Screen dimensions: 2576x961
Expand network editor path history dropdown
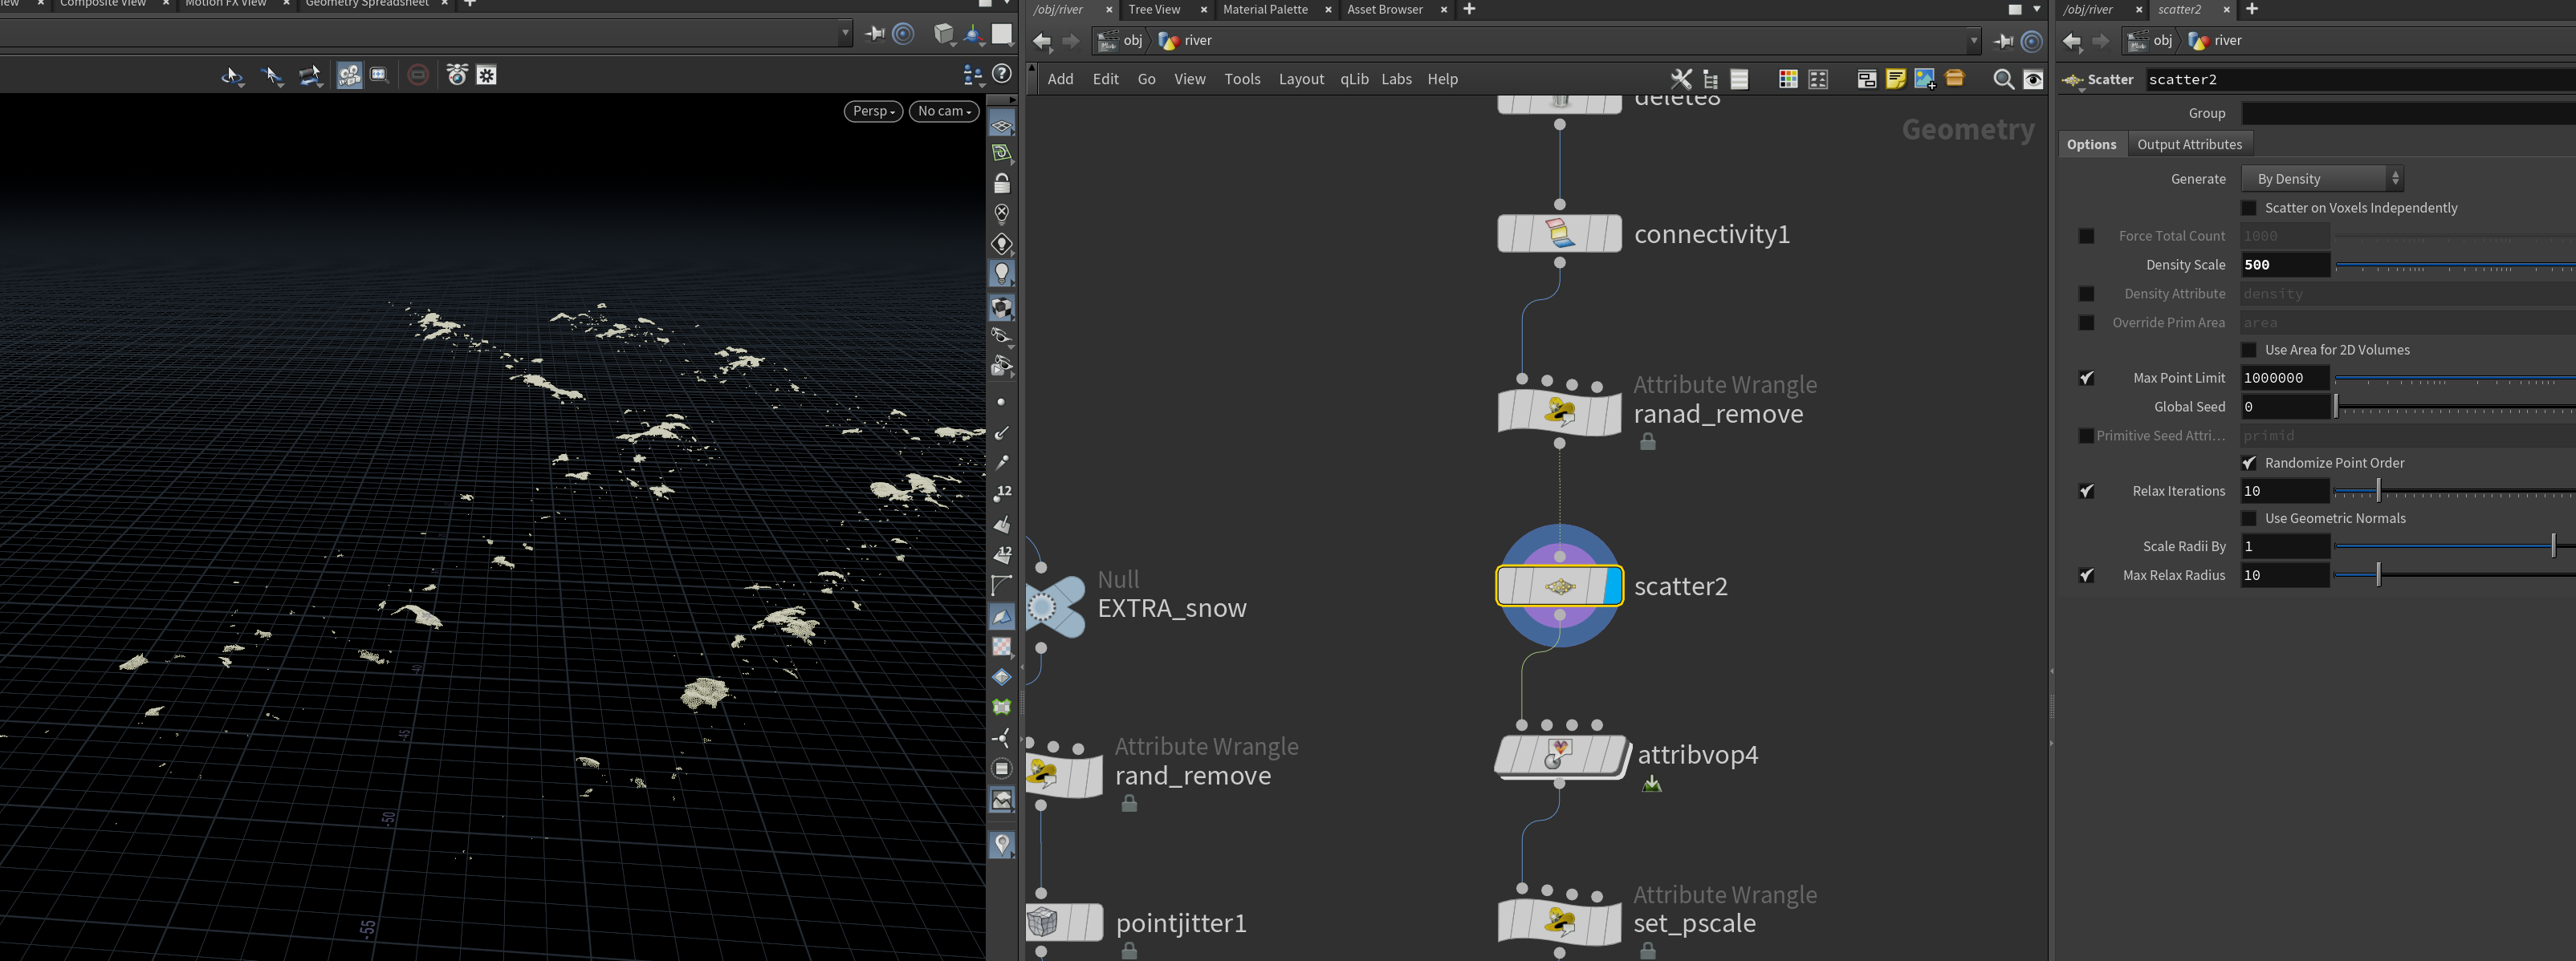point(1973,41)
